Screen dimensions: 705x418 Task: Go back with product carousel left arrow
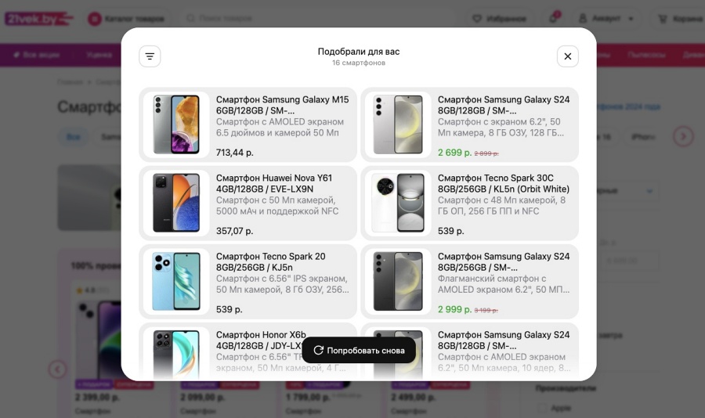[x=57, y=369]
